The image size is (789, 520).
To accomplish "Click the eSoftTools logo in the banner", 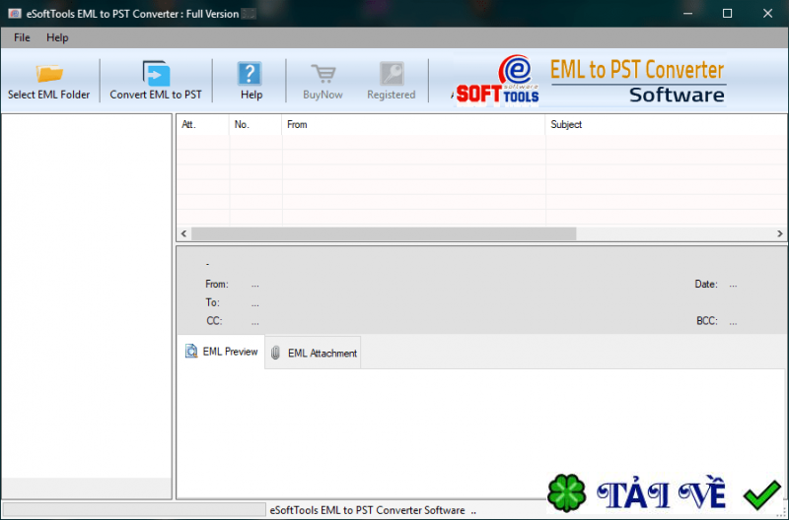I will (x=498, y=81).
